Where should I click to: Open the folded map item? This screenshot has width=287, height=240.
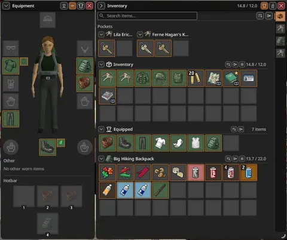coord(213,78)
